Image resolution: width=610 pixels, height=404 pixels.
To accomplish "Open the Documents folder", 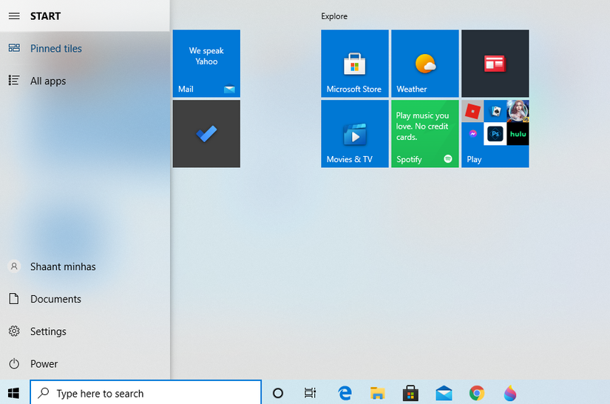I will pos(85,298).
